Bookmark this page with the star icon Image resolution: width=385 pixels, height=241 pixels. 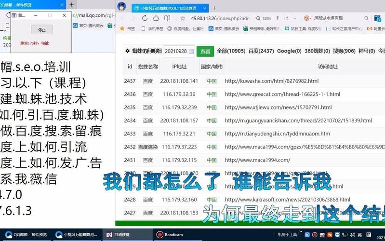pyautogui.click(x=183, y=18)
